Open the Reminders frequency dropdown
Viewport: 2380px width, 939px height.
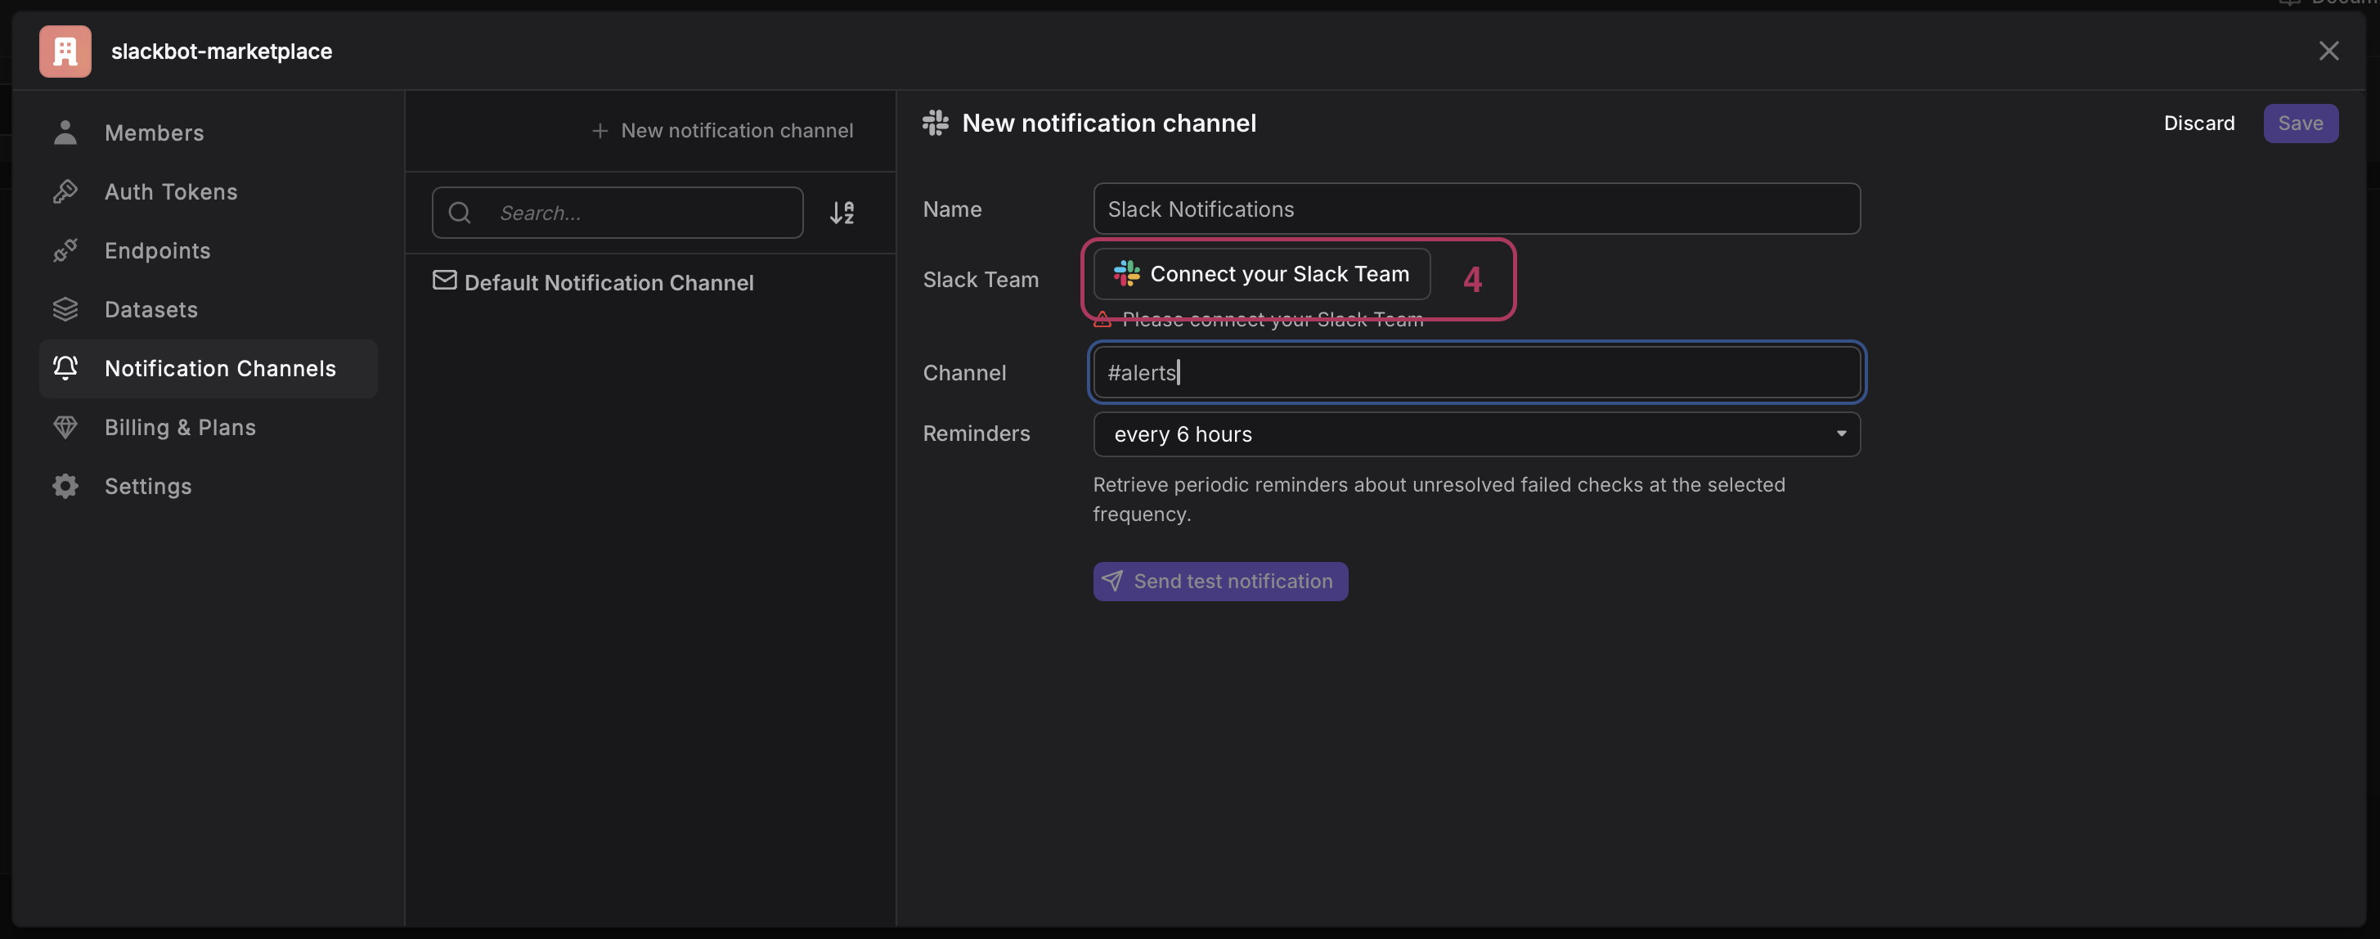coord(1476,434)
